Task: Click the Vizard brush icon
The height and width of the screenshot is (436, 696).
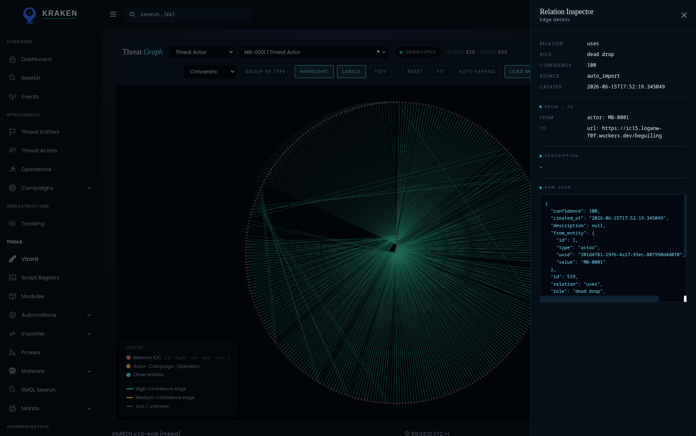Action: click(x=12, y=259)
